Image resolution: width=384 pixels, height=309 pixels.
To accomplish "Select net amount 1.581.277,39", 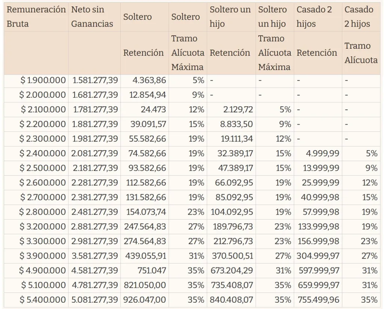I will 95,80.
